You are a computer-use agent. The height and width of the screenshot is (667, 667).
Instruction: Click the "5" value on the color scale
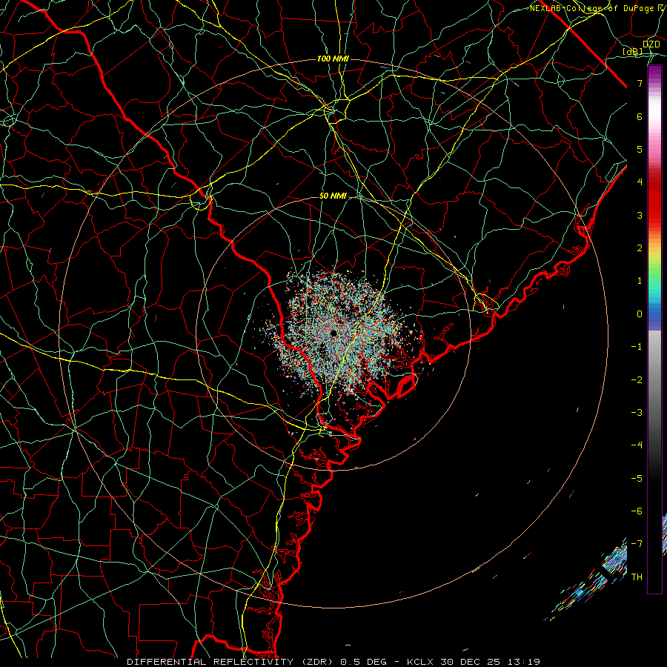(x=640, y=149)
